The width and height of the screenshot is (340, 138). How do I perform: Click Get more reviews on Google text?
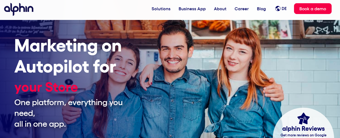tap(303, 135)
